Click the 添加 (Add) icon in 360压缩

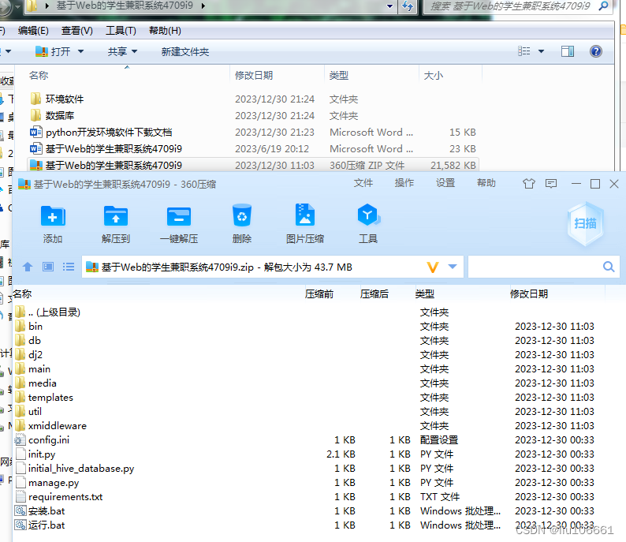53,216
